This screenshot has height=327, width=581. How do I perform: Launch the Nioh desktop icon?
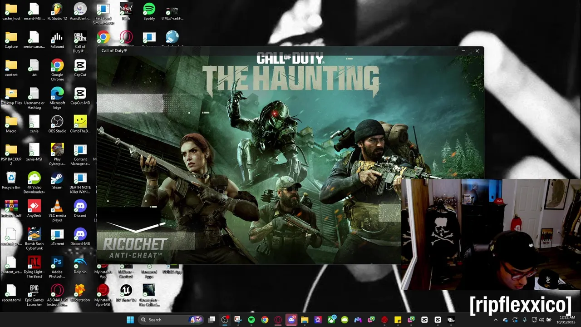(x=126, y=12)
